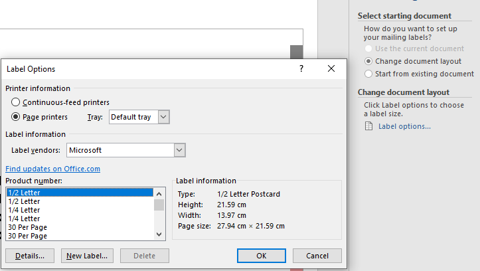Open Find updates on Office.com link
The width and height of the screenshot is (480, 271).
[52, 169]
